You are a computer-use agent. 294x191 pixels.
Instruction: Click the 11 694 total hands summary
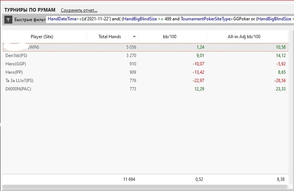pyautogui.click(x=129, y=179)
